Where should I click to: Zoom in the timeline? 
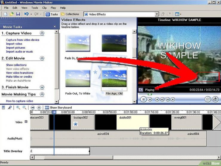tap(18, 108)
